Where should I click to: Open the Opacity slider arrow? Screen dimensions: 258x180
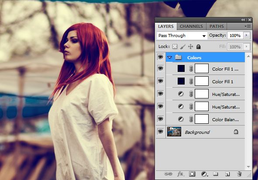[x=246, y=35]
